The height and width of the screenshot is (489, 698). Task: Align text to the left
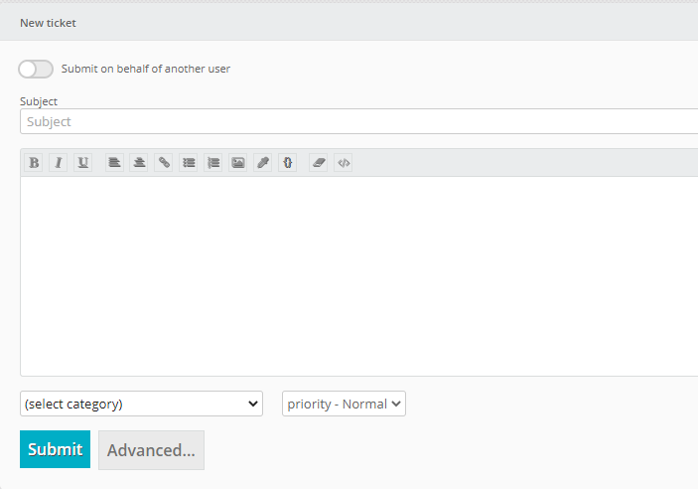coord(114,163)
